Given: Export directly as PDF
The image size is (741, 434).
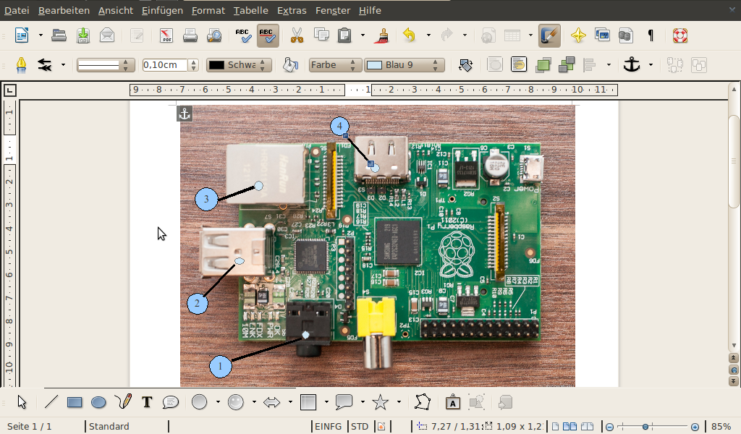Looking at the screenshot, I should coord(166,35).
